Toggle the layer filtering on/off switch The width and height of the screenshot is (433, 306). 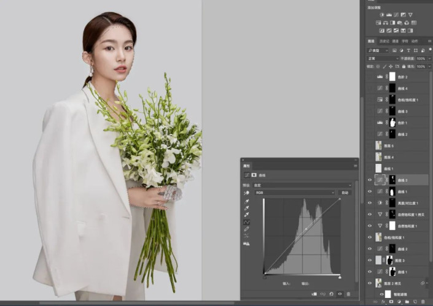(x=431, y=49)
